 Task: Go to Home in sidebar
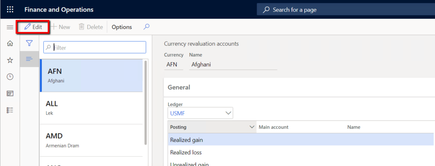(x=10, y=44)
